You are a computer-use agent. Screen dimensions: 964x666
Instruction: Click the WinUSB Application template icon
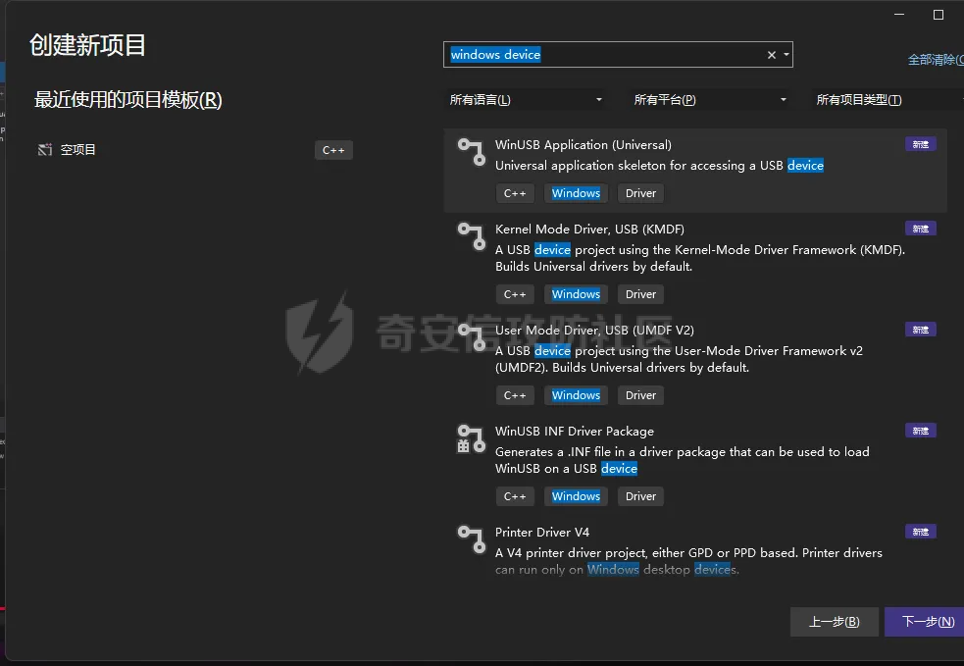point(471,151)
